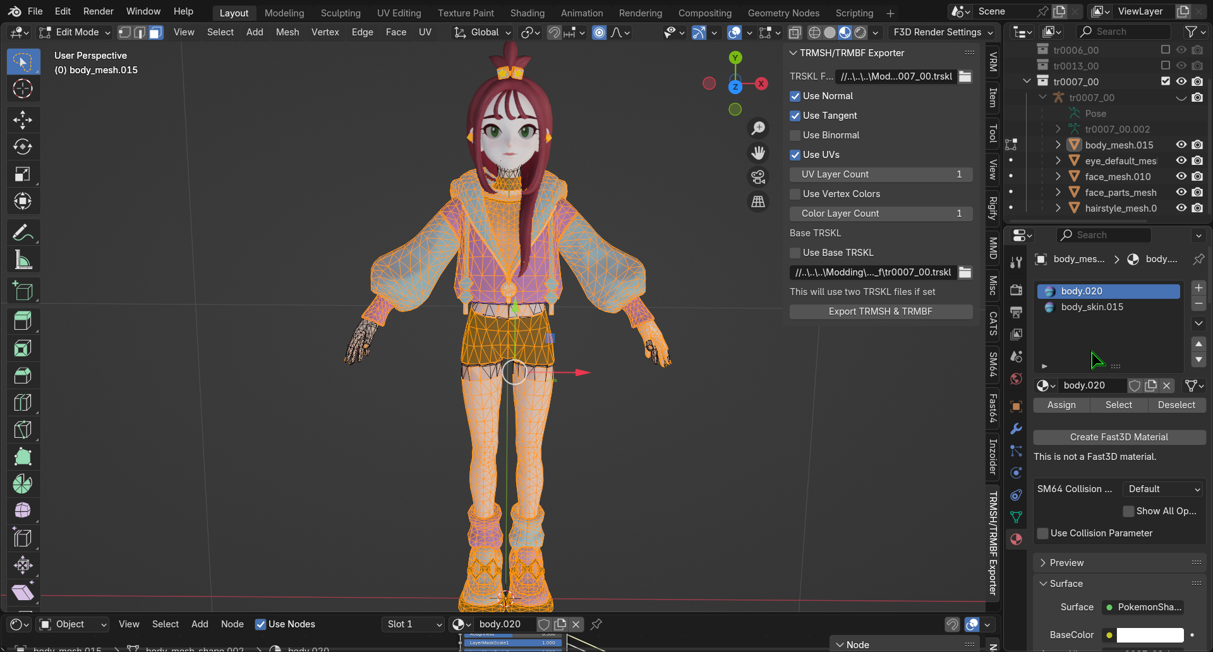The image size is (1213, 652).
Task: Toggle camera view gizmo
Action: (x=758, y=178)
